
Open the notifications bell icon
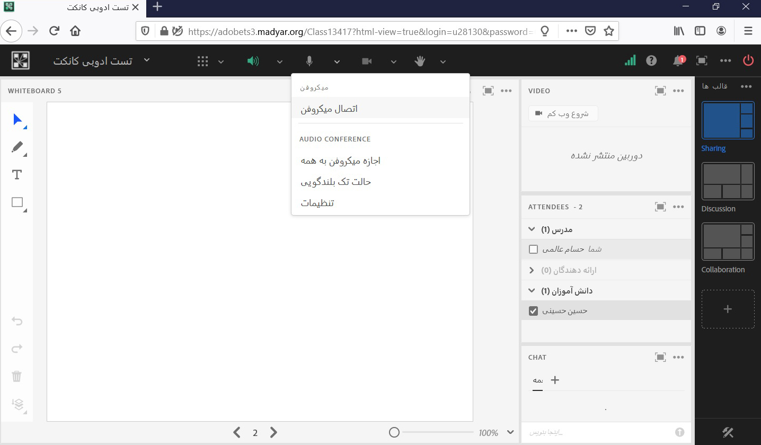(678, 61)
